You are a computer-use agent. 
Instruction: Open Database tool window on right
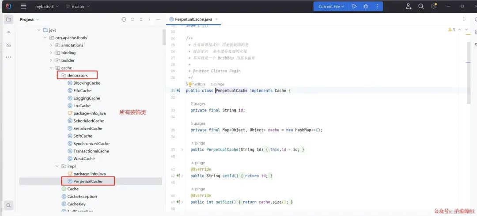(476, 32)
